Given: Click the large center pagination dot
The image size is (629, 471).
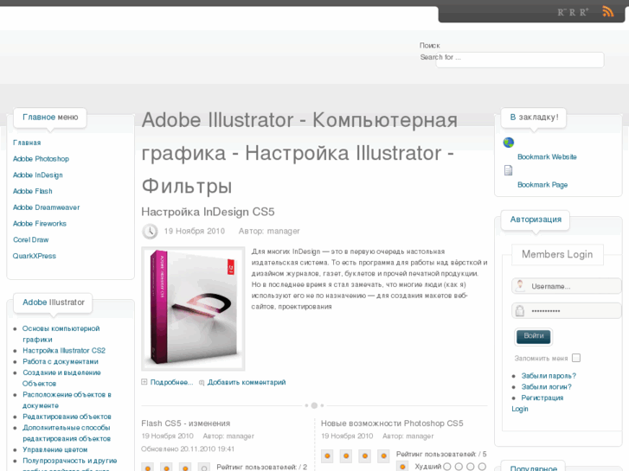Looking at the screenshot, I should 314,405.
